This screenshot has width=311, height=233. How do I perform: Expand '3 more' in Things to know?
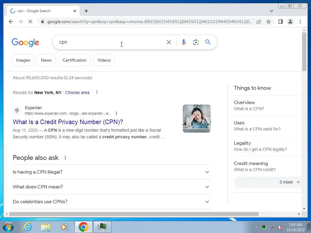(x=268, y=182)
